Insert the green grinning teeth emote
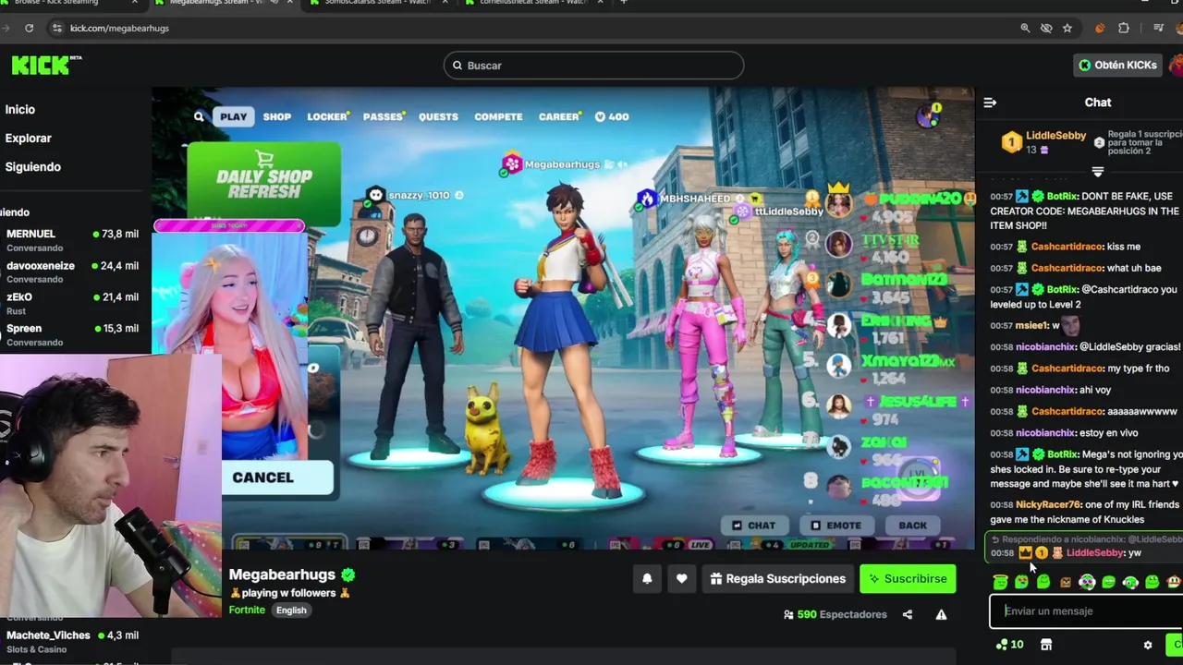The width and height of the screenshot is (1183, 665). pyautogui.click(x=1108, y=582)
